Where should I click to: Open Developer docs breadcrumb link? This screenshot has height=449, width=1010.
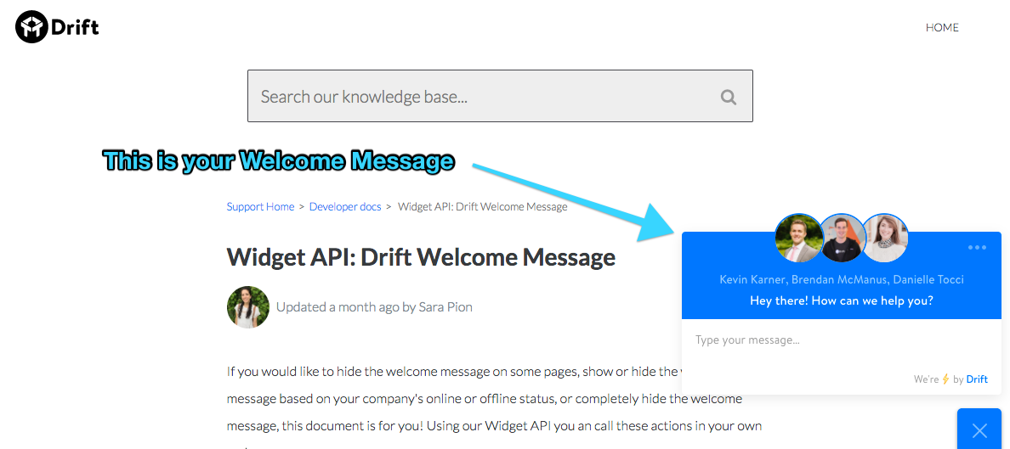[x=345, y=206]
